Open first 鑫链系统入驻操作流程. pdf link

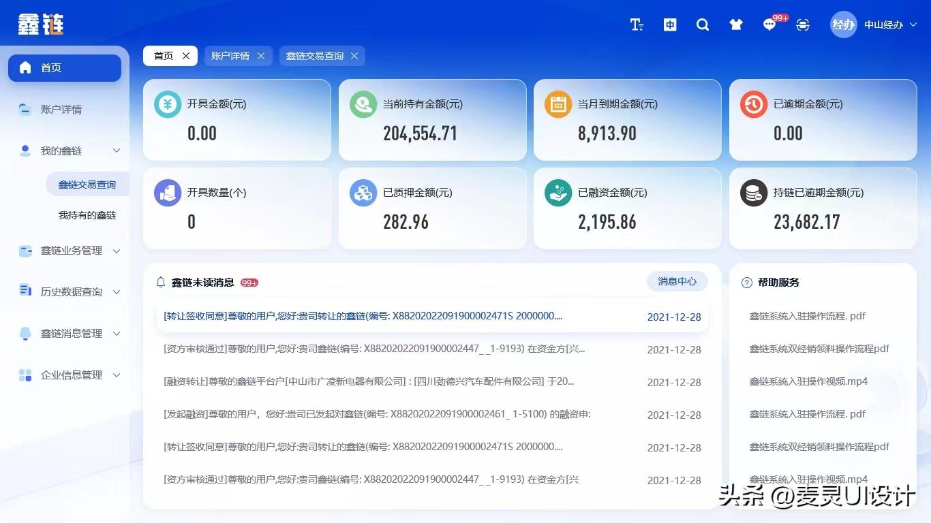coord(808,317)
